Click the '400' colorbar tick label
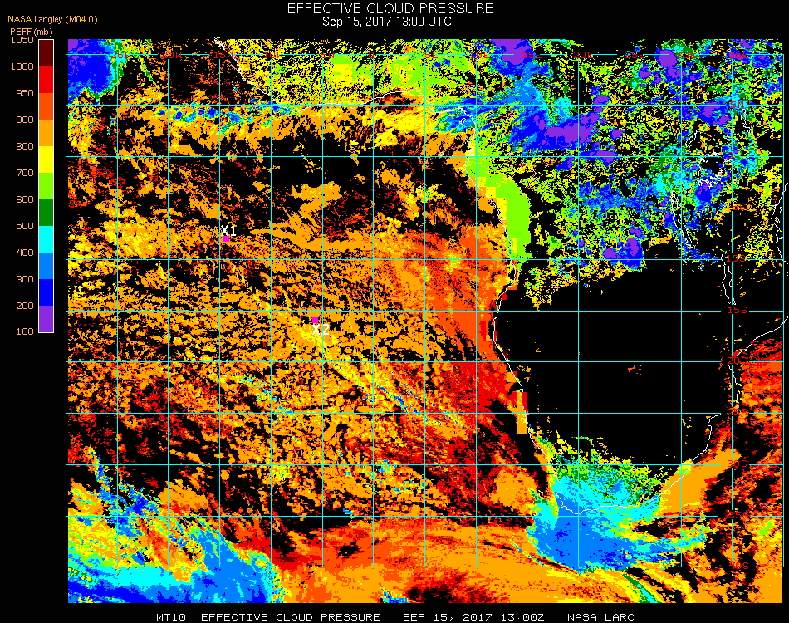This screenshot has width=789, height=623. pyautogui.click(x=25, y=253)
